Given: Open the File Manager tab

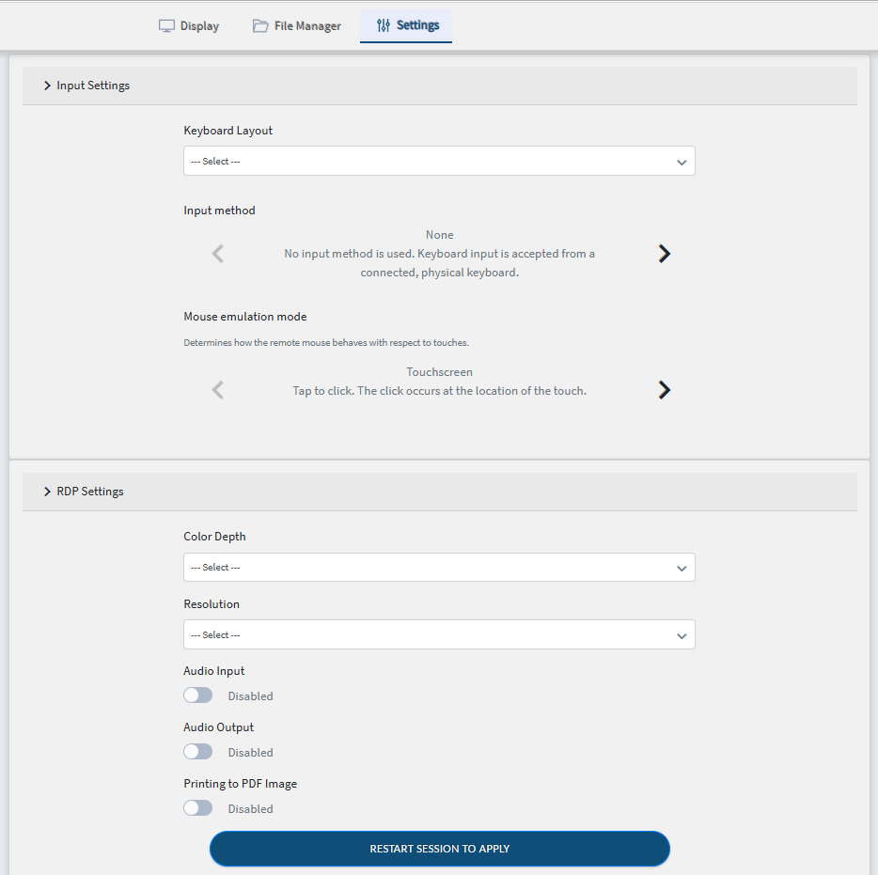Looking at the screenshot, I should [x=297, y=26].
